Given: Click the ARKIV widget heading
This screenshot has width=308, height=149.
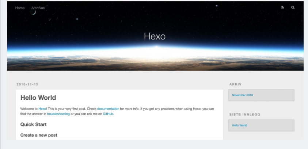Looking at the screenshot, I should click(x=235, y=84).
